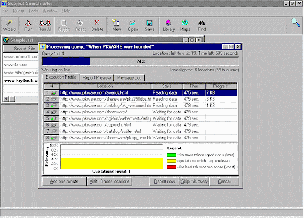Select www.microsoft.com in Search Site list
304x218 pixels.
(20, 56)
